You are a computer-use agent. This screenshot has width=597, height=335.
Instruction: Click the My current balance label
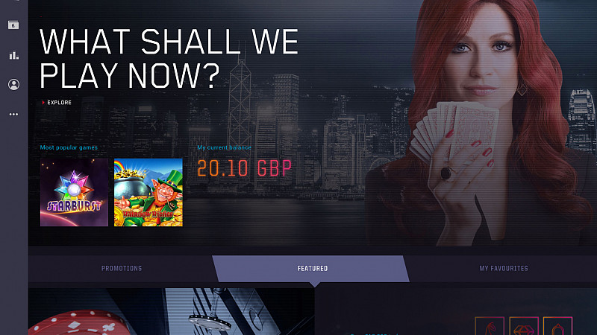[225, 147]
